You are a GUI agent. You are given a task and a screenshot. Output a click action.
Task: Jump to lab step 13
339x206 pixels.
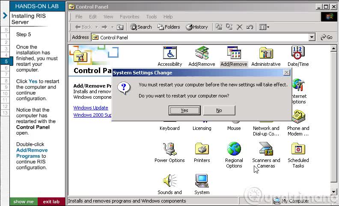click(x=5, y=113)
